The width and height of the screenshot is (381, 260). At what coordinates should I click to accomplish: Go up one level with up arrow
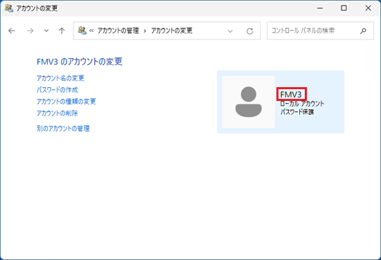pyautogui.click(x=62, y=31)
